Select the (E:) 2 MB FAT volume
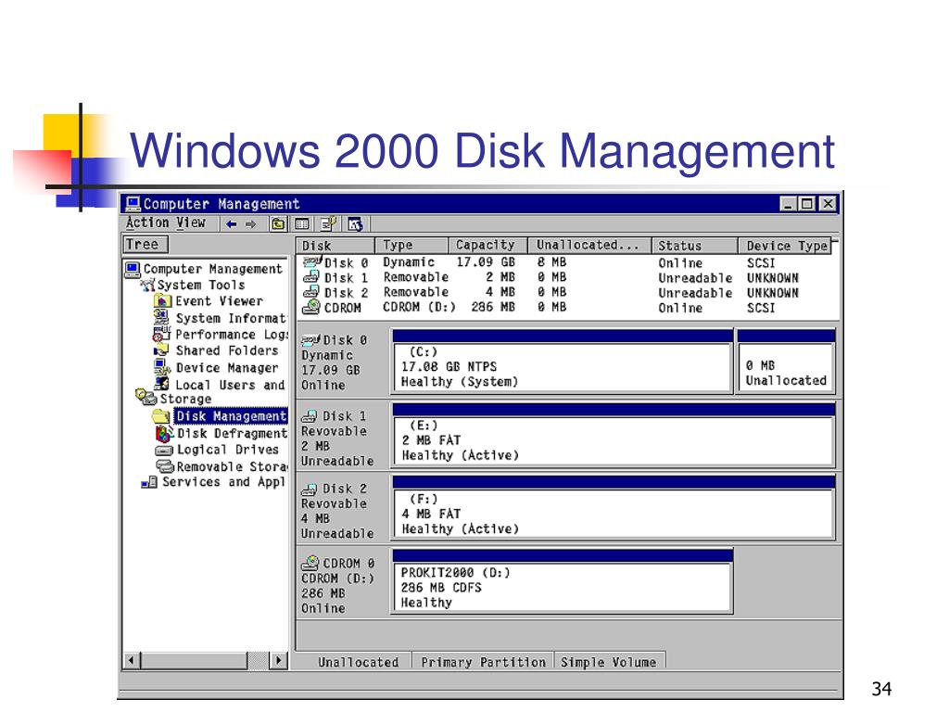949x712 pixels. pyautogui.click(x=614, y=437)
